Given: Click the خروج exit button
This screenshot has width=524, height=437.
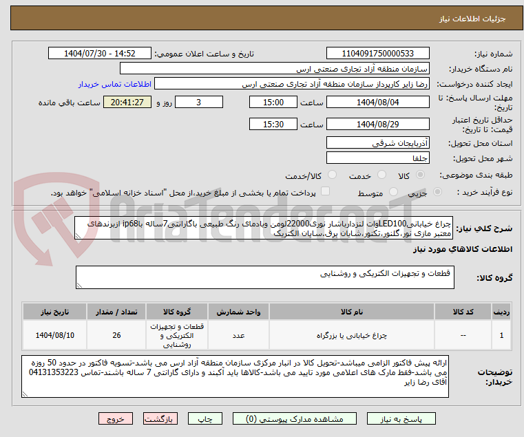Looking at the screenshot, I should [116, 418].
